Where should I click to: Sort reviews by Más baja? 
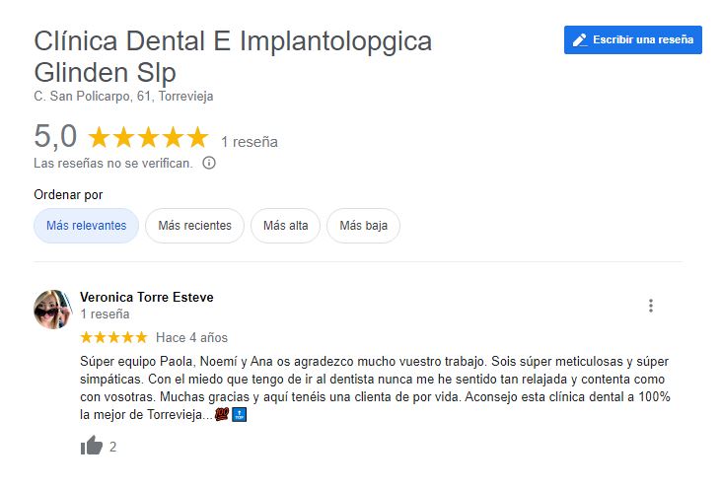point(363,226)
